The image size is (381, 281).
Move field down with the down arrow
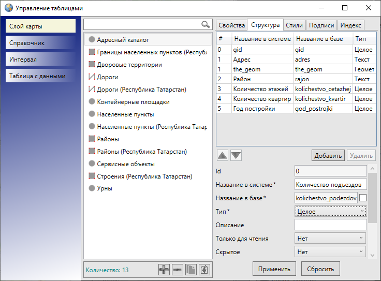click(x=236, y=155)
